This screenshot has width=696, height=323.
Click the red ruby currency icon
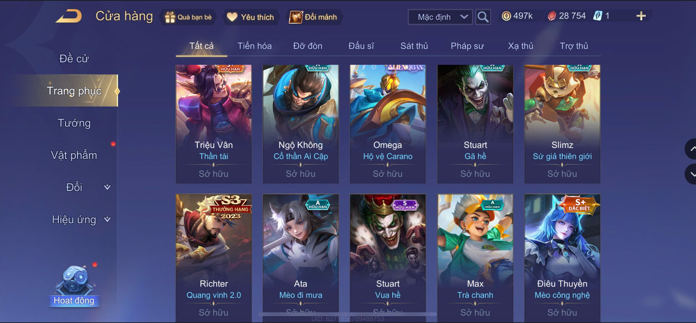[552, 16]
